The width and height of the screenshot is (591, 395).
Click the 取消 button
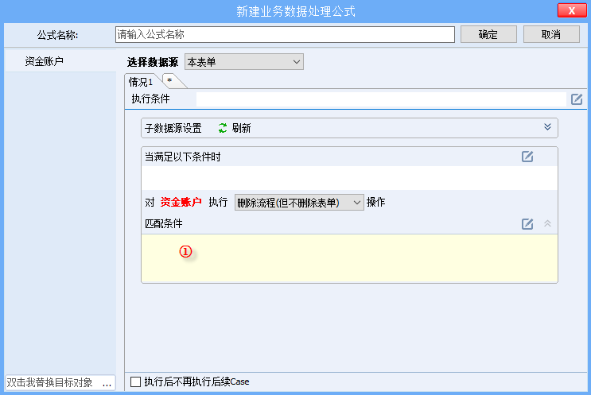551,35
